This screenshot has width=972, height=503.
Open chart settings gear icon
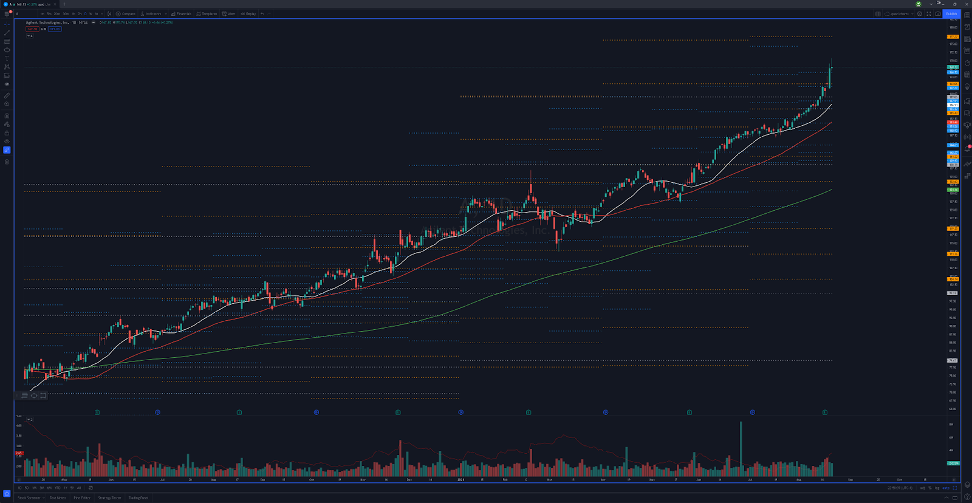[x=919, y=14]
